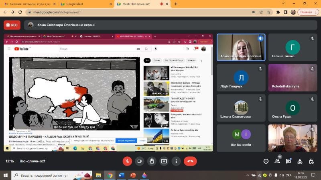
Task: Open YouTube notifications bell in shared screen
Action: tap(195, 49)
